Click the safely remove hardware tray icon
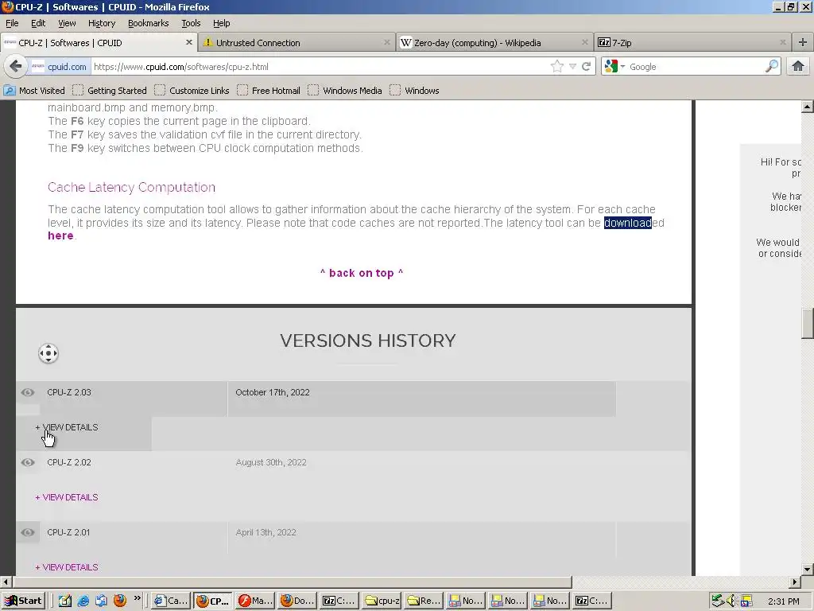814x611 pixels. [x=718, y=601]
